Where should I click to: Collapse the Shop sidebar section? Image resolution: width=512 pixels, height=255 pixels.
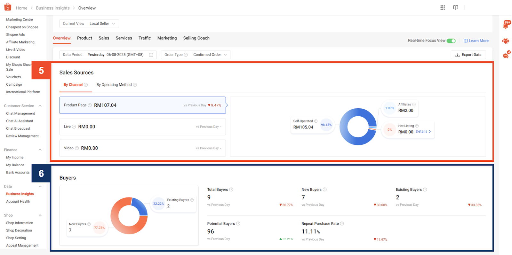40,215
